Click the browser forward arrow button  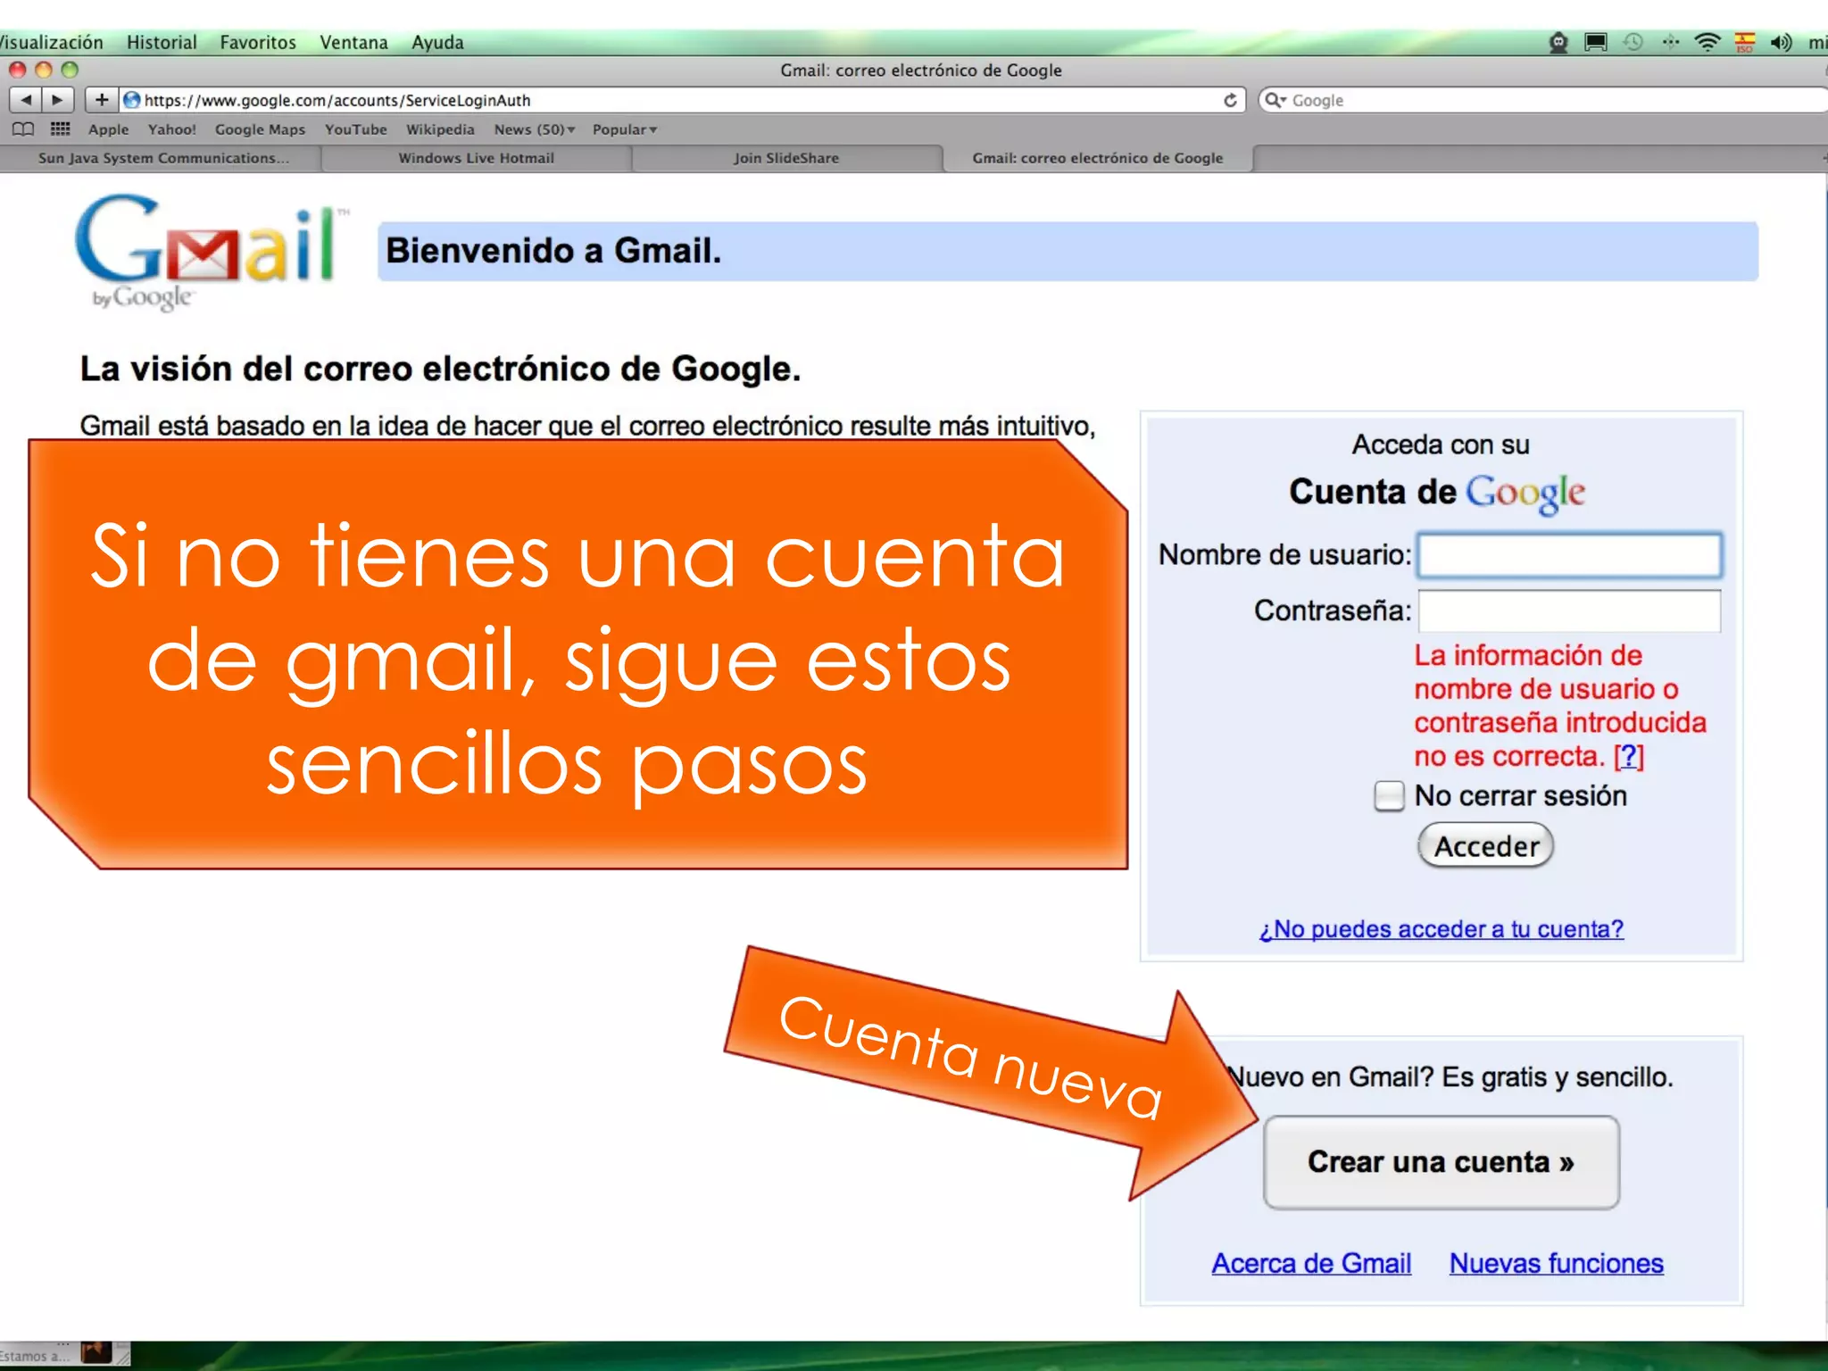(58, 100)
